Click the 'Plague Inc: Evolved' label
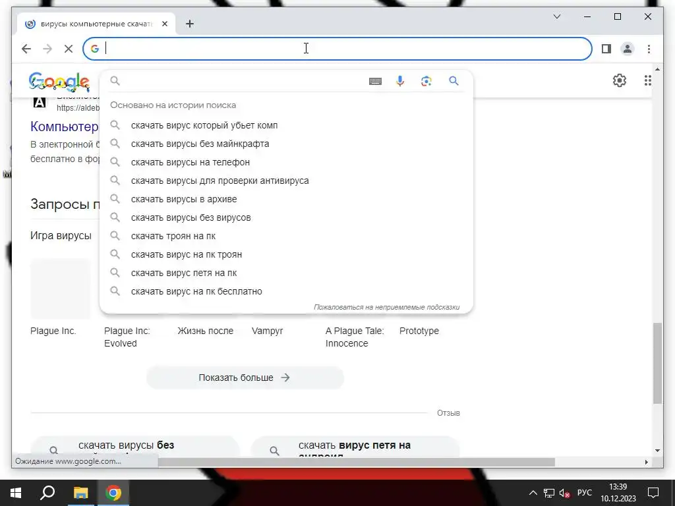 click(127, 337)
